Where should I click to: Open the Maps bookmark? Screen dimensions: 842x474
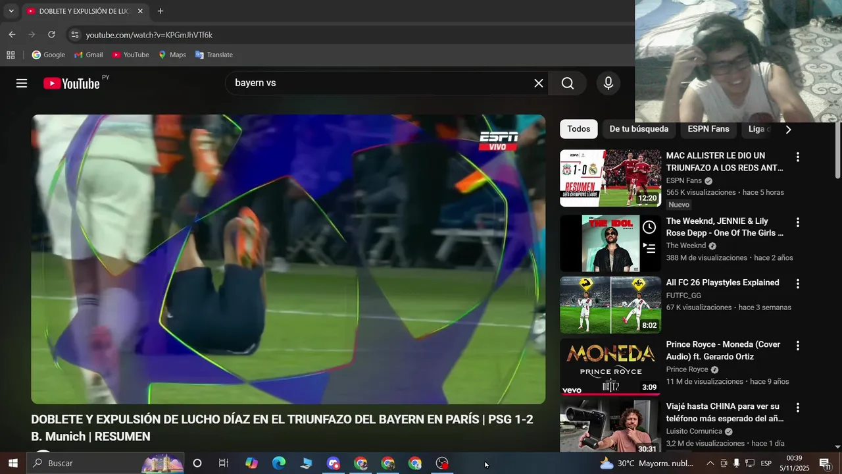(172, 55)
